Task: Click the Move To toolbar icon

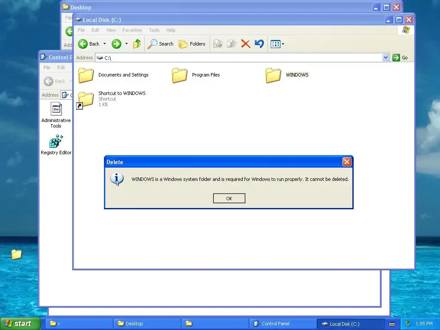Action: click(x=218, y=44)
